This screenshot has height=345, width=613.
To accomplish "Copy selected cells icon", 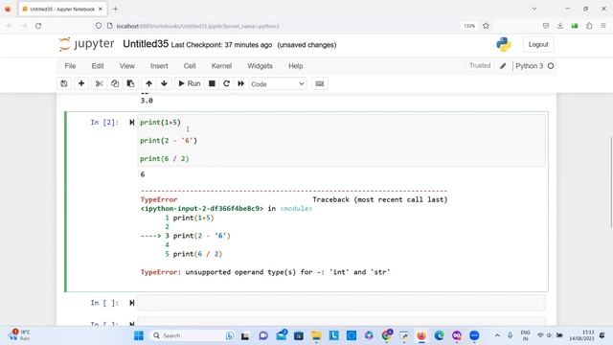I will pyautogui.click(x=115, y=83).
